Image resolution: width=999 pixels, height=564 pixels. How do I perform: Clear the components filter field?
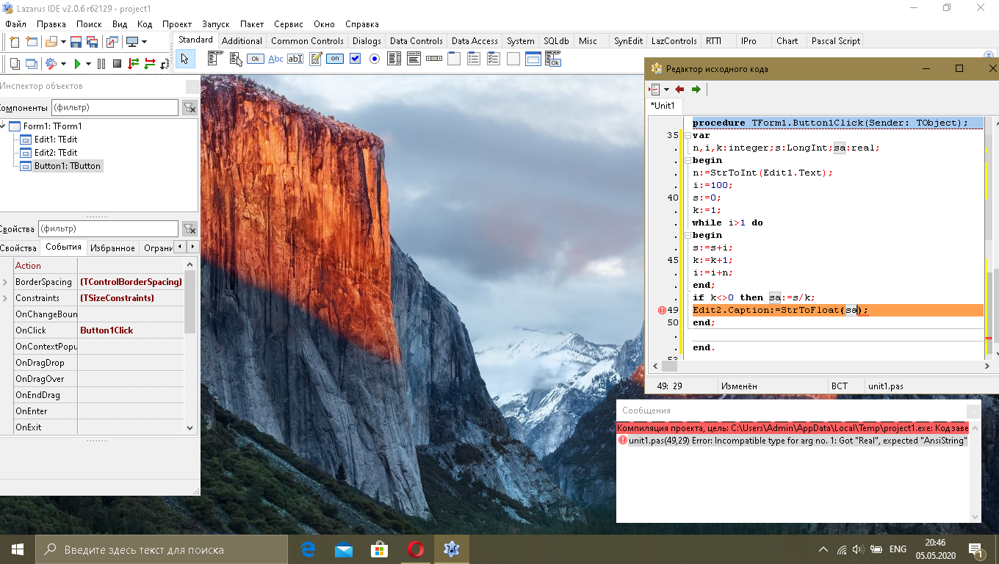click(190, 108)
